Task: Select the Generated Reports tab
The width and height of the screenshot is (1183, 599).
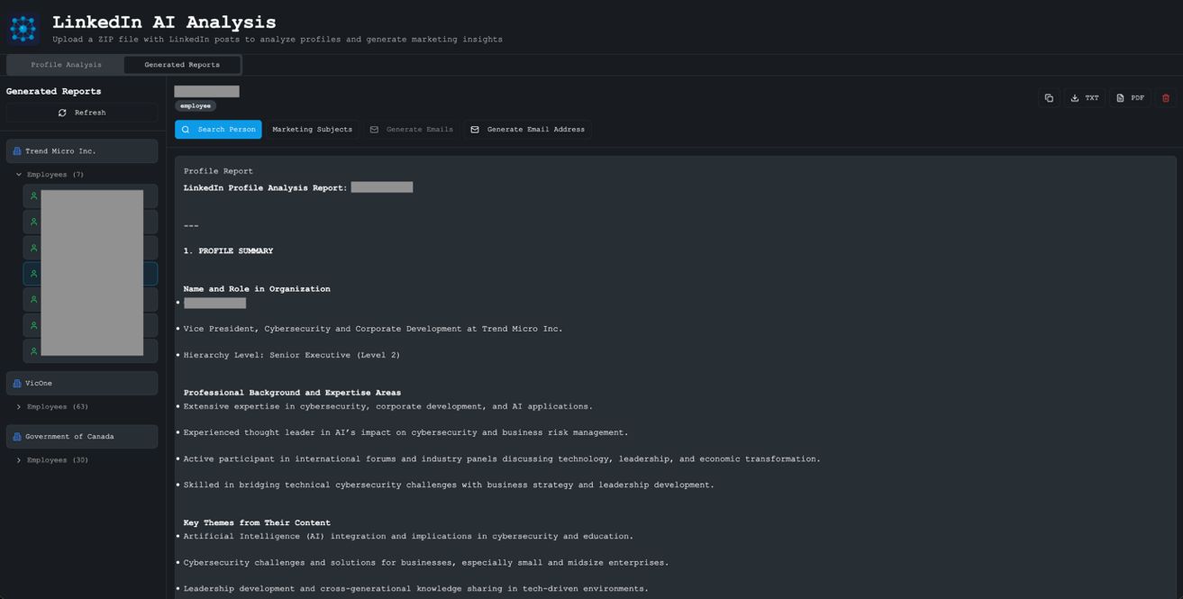Action: point(182,65)
